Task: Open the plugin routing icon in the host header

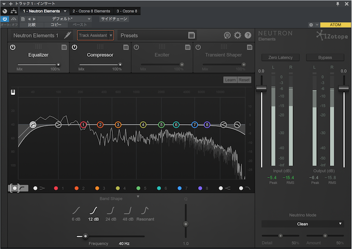Action: tap(13, 11)
